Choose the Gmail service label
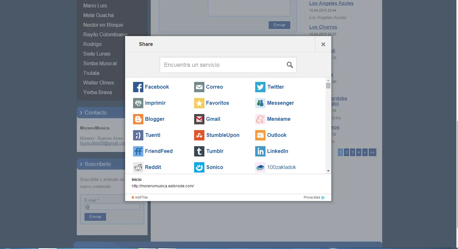 [213, 119]
